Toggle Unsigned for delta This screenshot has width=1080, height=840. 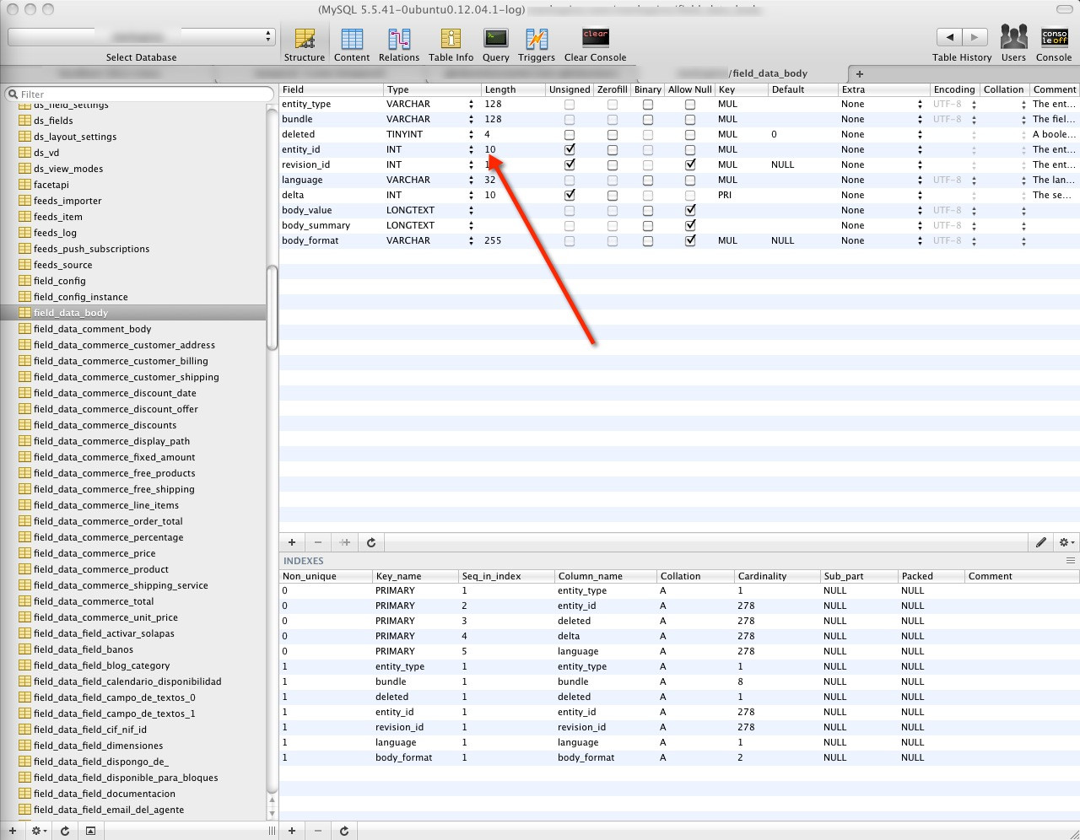(570, 195)
